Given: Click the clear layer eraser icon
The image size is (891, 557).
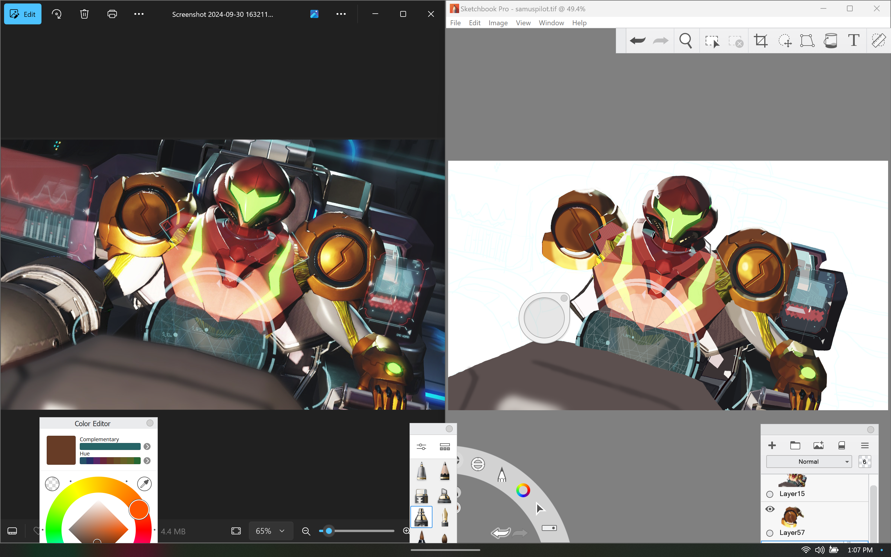Looking at the screenshot, I should [x=842, y=445].
